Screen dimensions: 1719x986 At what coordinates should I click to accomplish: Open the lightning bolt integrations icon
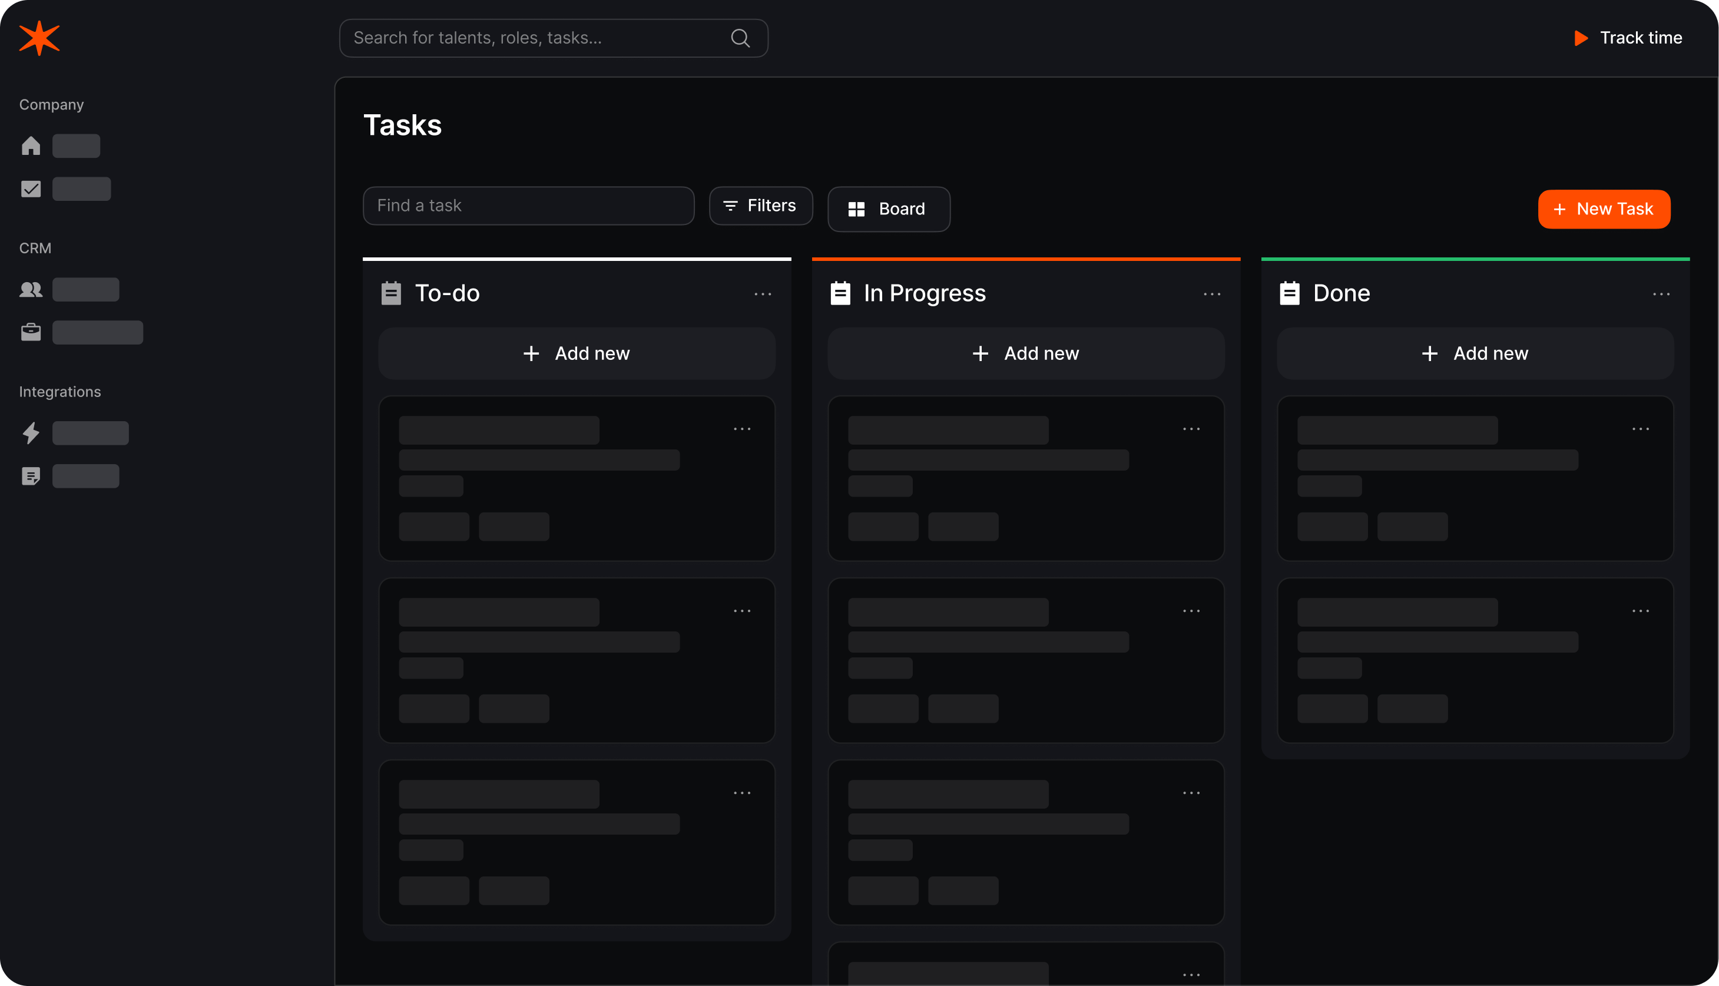pos(31,434)
